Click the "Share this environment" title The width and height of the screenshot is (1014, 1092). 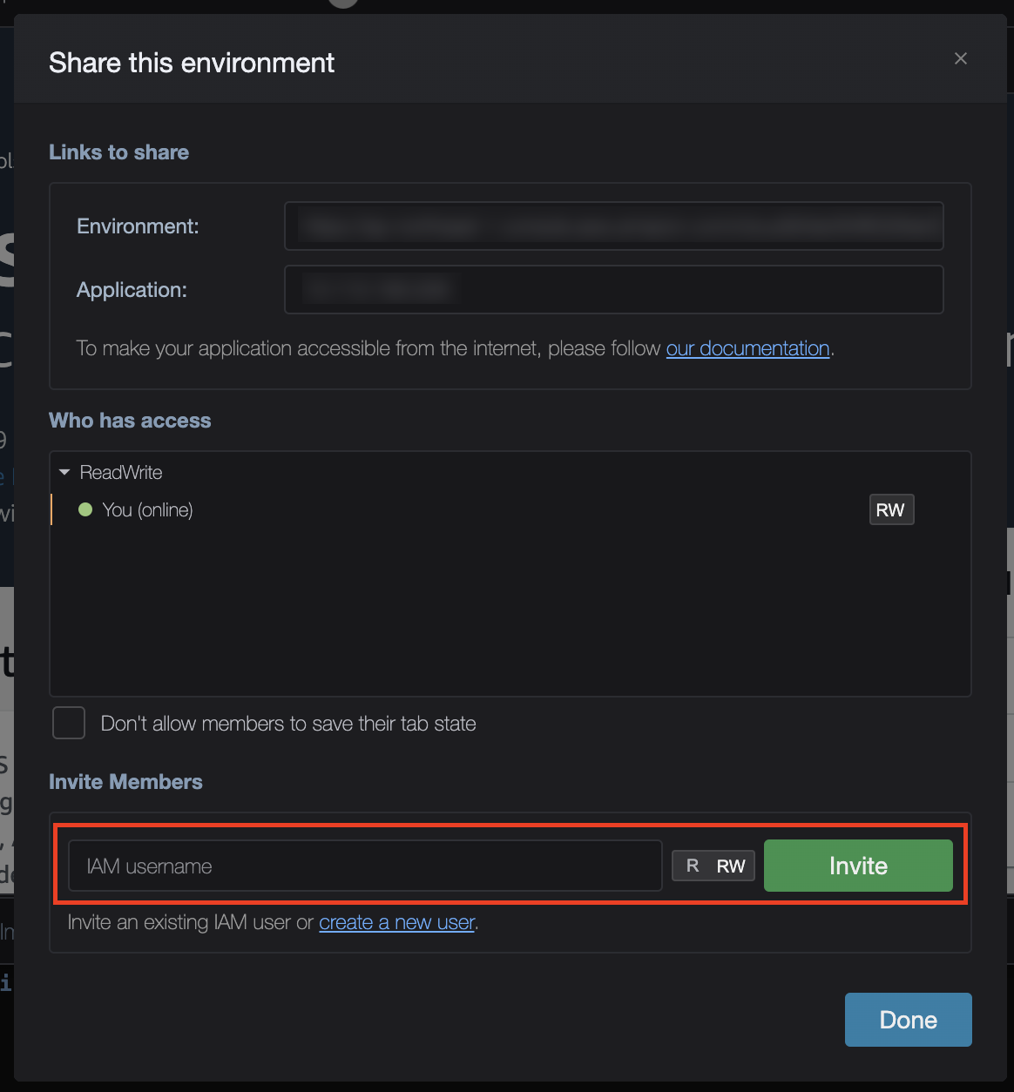tap(191, 62)
